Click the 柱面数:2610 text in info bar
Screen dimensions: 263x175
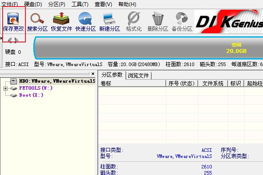point(180,64)
